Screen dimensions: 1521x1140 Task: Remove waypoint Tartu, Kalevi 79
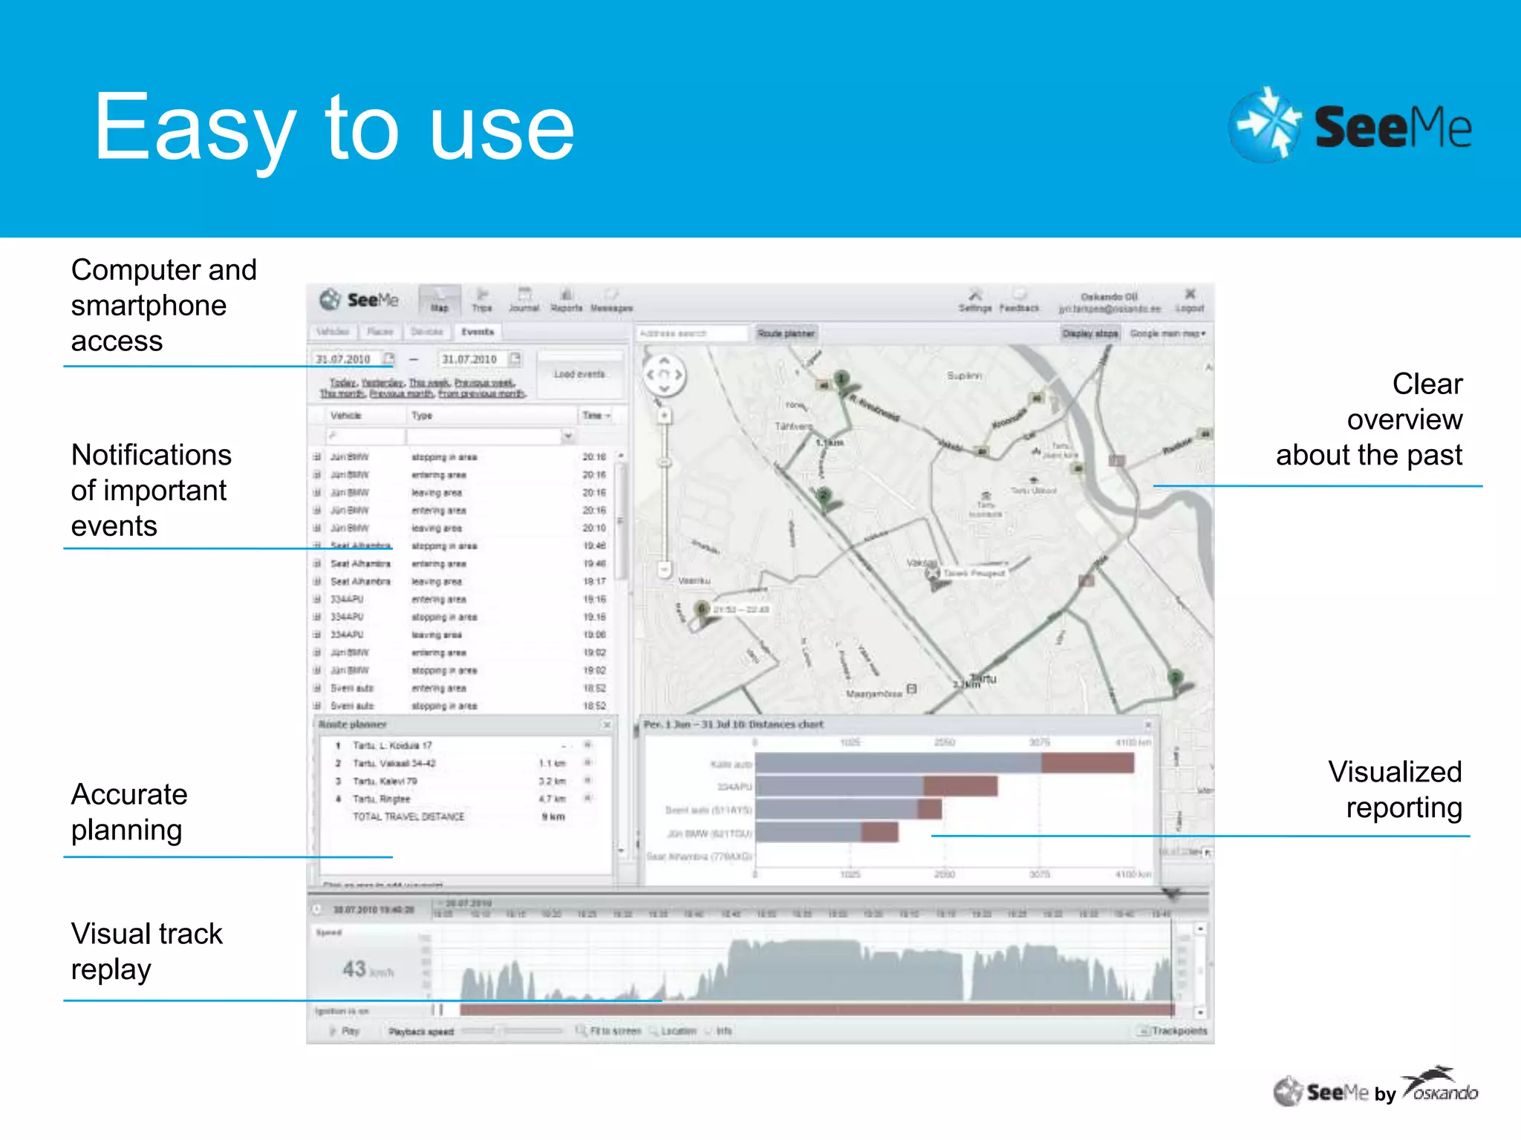(x=587, y=781)
